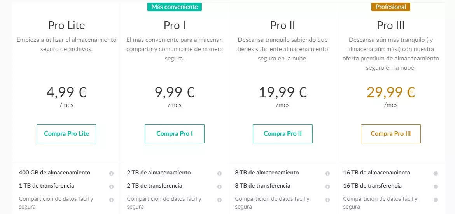This screenshot has width=455, height=214.
Task: Click the 29,99 € price of Pro III
Action: click(x=391, y=93)
